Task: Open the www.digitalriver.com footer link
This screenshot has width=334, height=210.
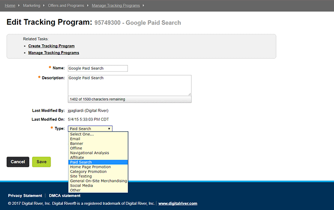Action: click(x=177, y=204)
